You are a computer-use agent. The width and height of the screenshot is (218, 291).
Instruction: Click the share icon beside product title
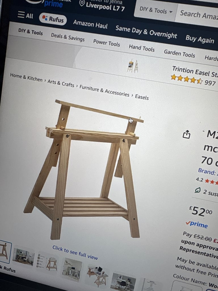(x=186, y=134)
